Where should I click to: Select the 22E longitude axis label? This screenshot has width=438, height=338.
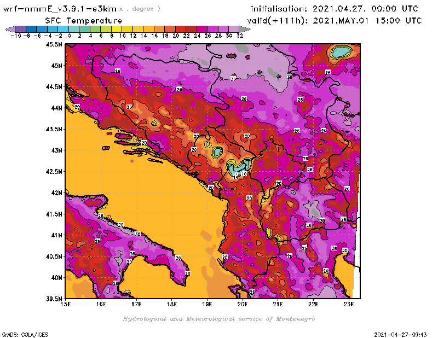(313, 304)
